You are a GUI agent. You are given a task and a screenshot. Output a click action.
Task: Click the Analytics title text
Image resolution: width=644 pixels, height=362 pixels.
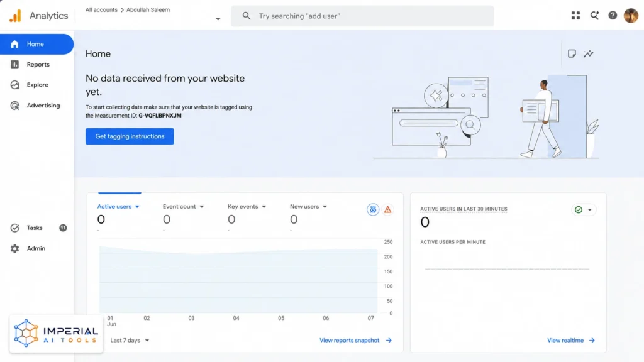click(x=49, y=16)
